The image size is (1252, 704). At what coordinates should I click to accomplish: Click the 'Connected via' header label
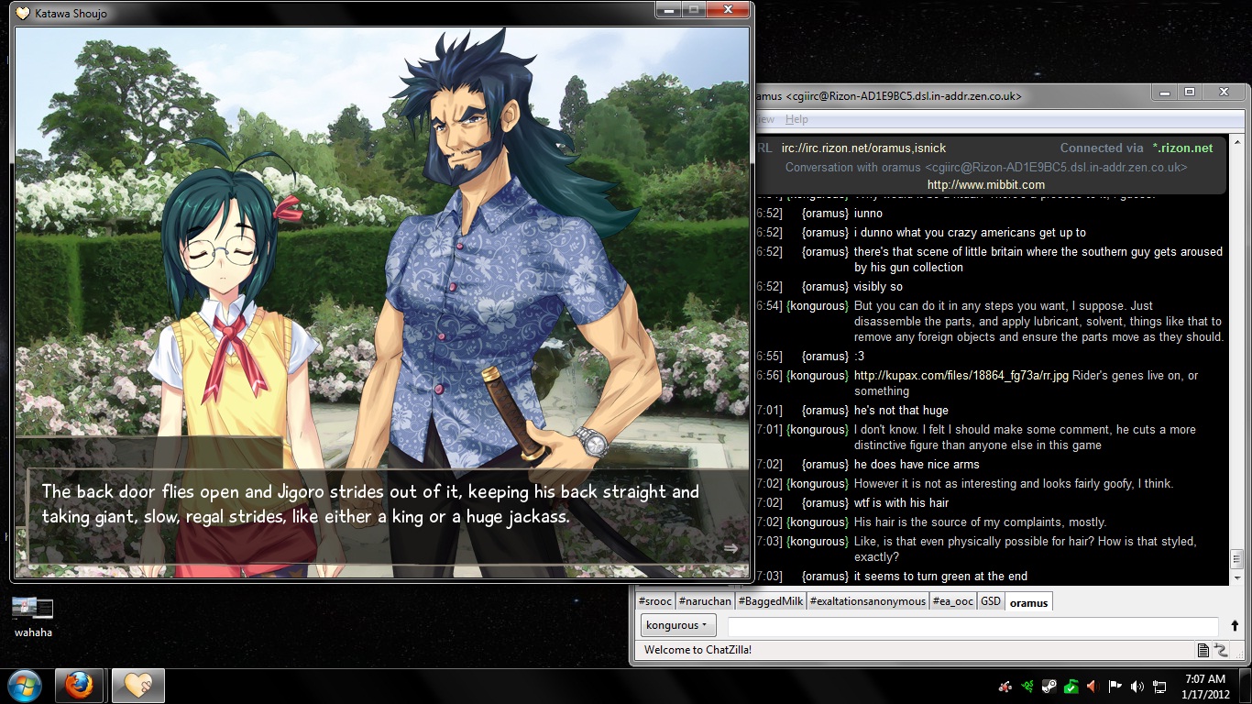1102,148
